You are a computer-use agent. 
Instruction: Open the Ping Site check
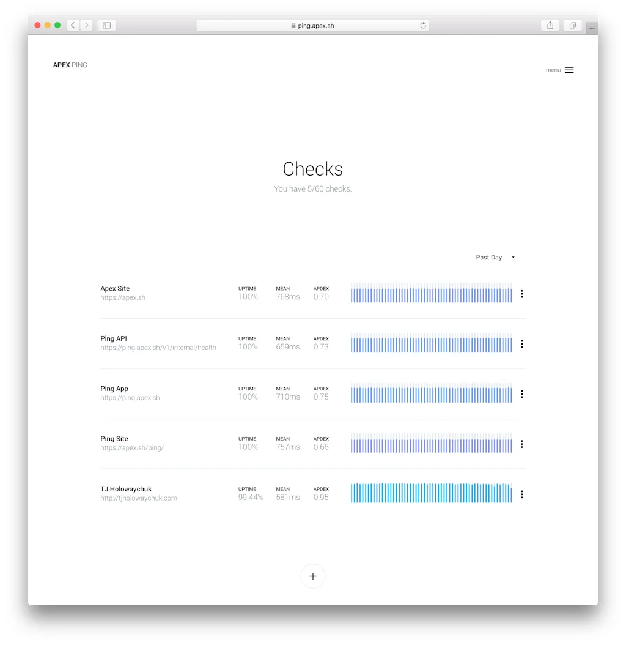[x=114, y=439]
